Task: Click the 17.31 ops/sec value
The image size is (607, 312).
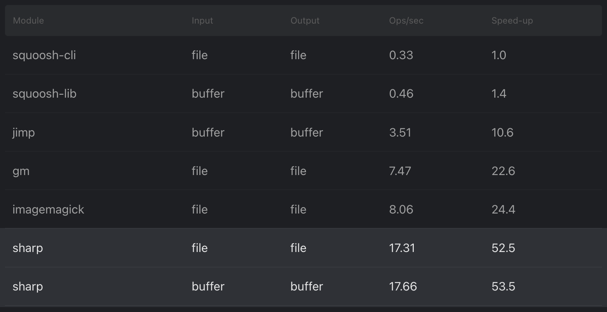Action: pyautogui.click(x=402, y=248)
